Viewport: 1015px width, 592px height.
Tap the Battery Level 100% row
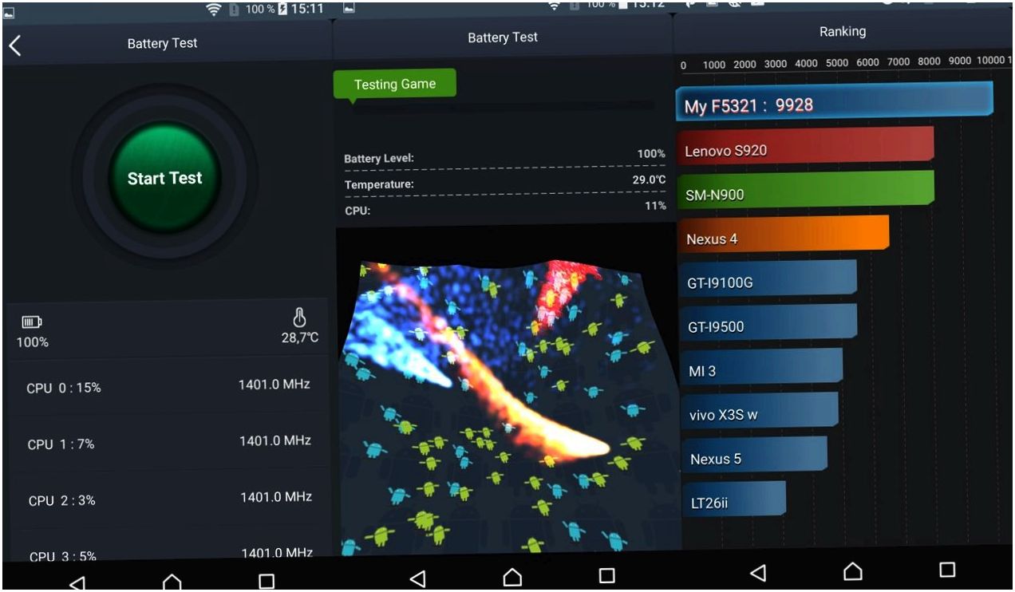coord(504,156)
